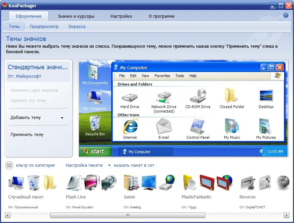
Task: Click the scrollbar right arrow
Action: click(287, 215)
